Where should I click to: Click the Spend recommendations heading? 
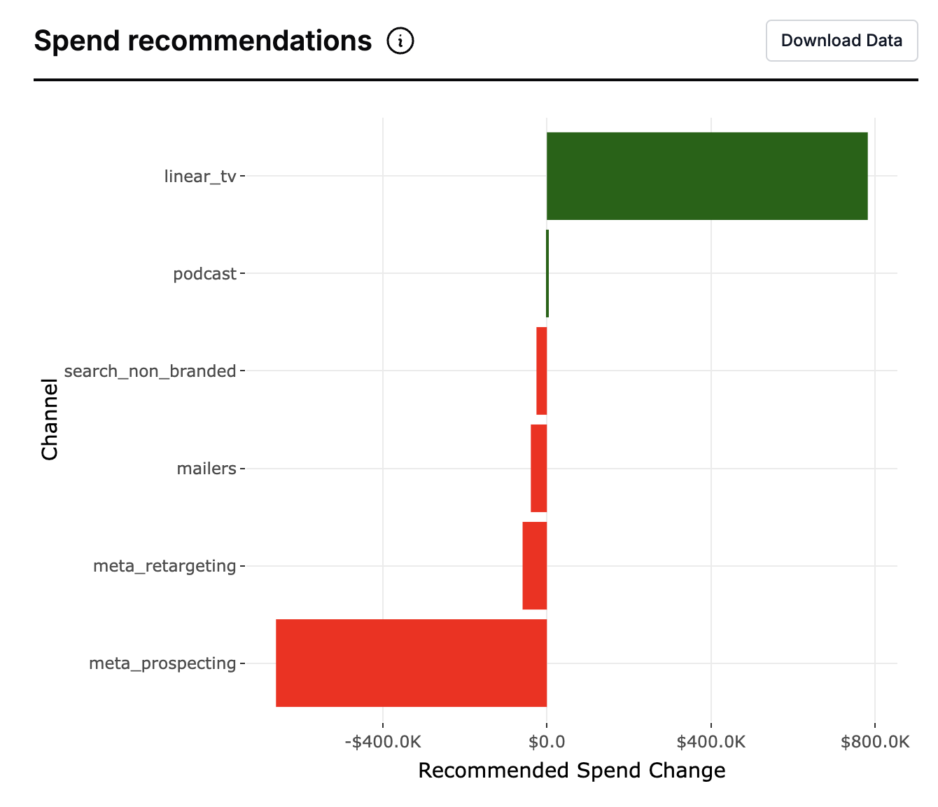[x=203, y=41]
